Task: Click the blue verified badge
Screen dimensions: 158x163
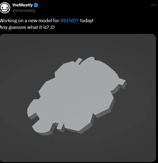Action: pyautogui.click(x=36, y=5)
